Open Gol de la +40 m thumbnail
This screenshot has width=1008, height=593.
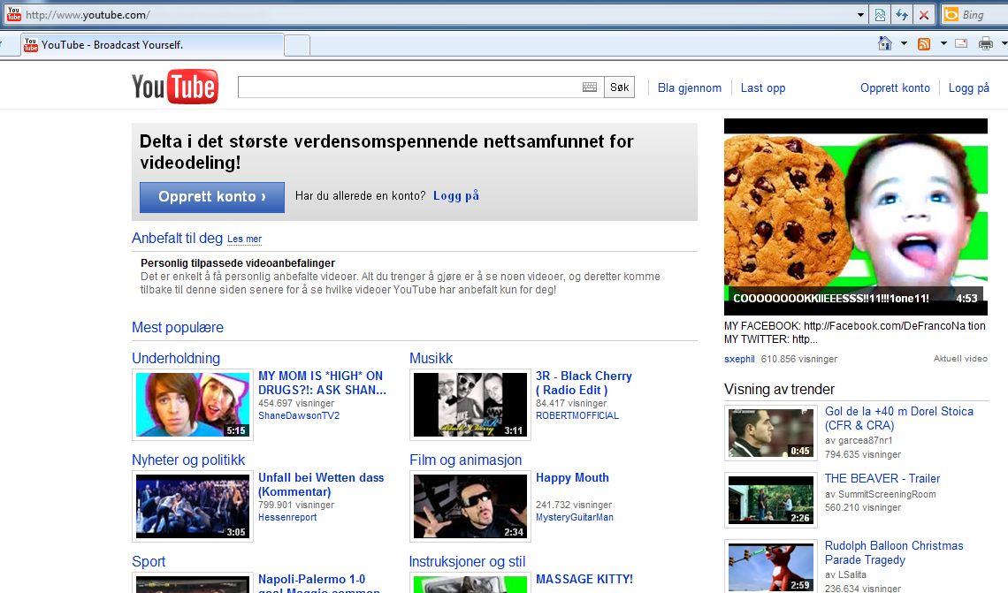click(771, 433)
